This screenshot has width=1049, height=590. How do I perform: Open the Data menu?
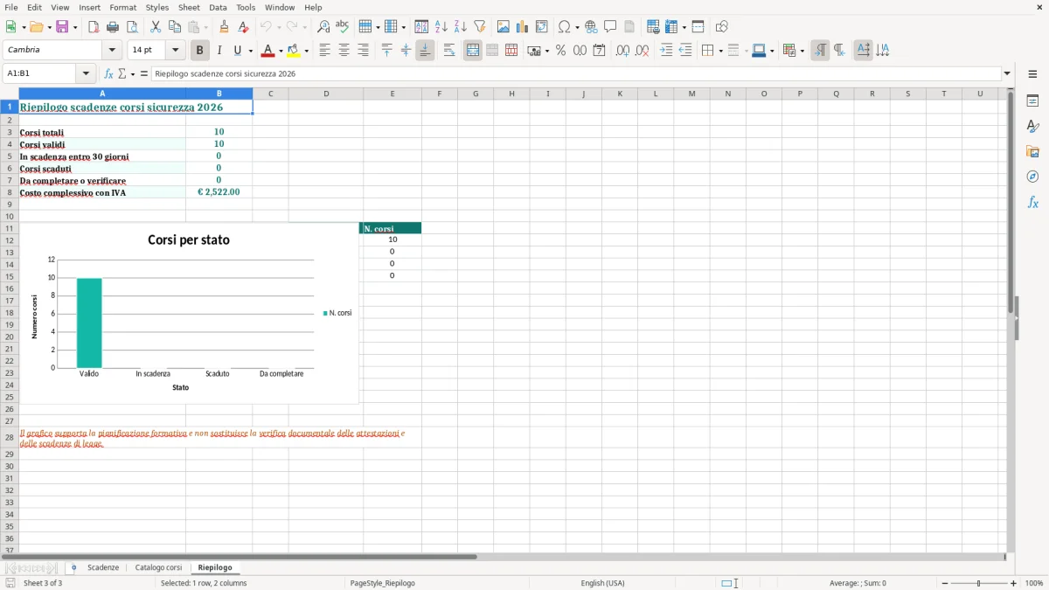click(x=218, y=7)
